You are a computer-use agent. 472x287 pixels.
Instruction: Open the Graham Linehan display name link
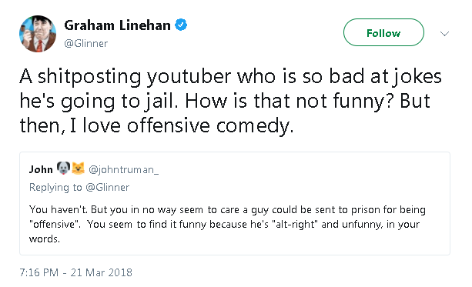coord(117,25)
